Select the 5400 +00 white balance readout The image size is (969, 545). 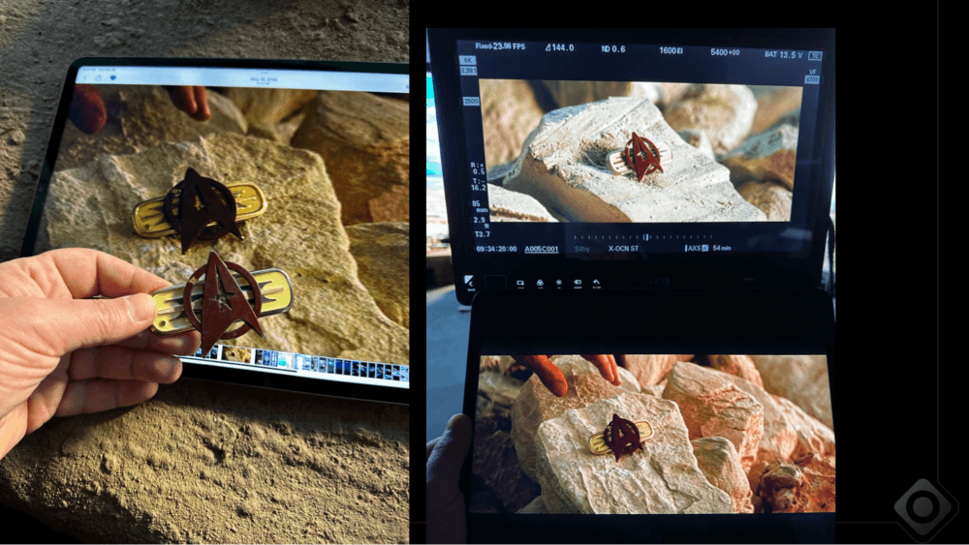[x=725, y=52]
